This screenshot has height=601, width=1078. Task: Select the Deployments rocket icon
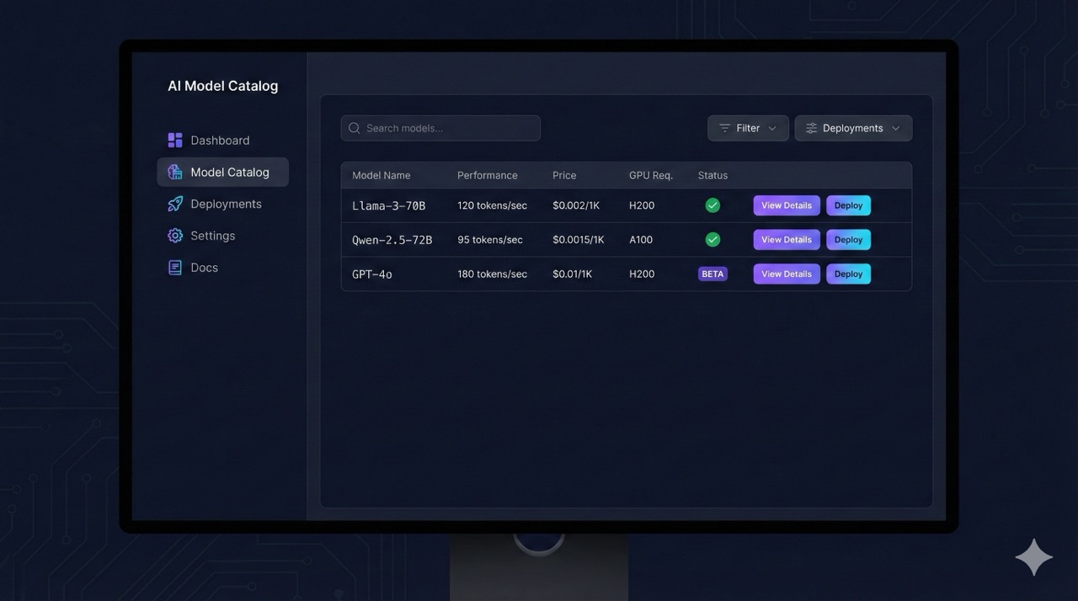(x=175, y=203)
